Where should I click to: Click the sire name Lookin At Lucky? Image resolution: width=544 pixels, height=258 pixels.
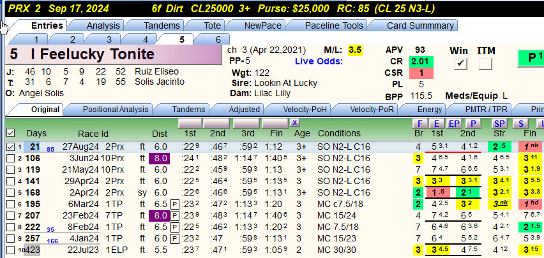(285, 83)
